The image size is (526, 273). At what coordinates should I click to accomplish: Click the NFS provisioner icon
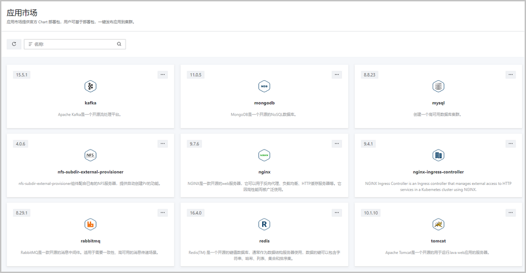(90, 155)
